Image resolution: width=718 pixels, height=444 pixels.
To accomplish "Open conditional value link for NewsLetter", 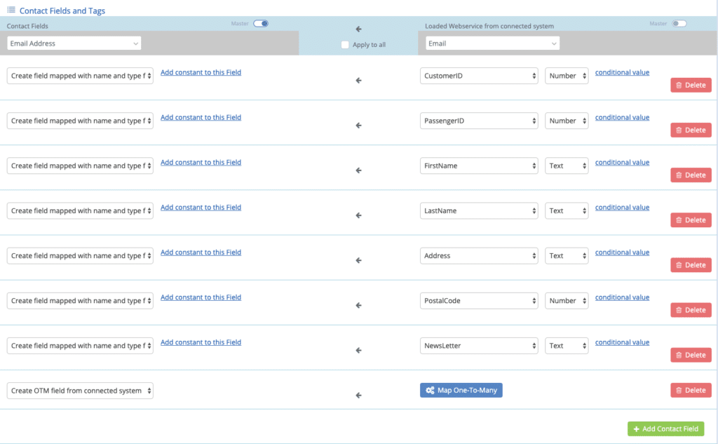I will coord(622,342).
